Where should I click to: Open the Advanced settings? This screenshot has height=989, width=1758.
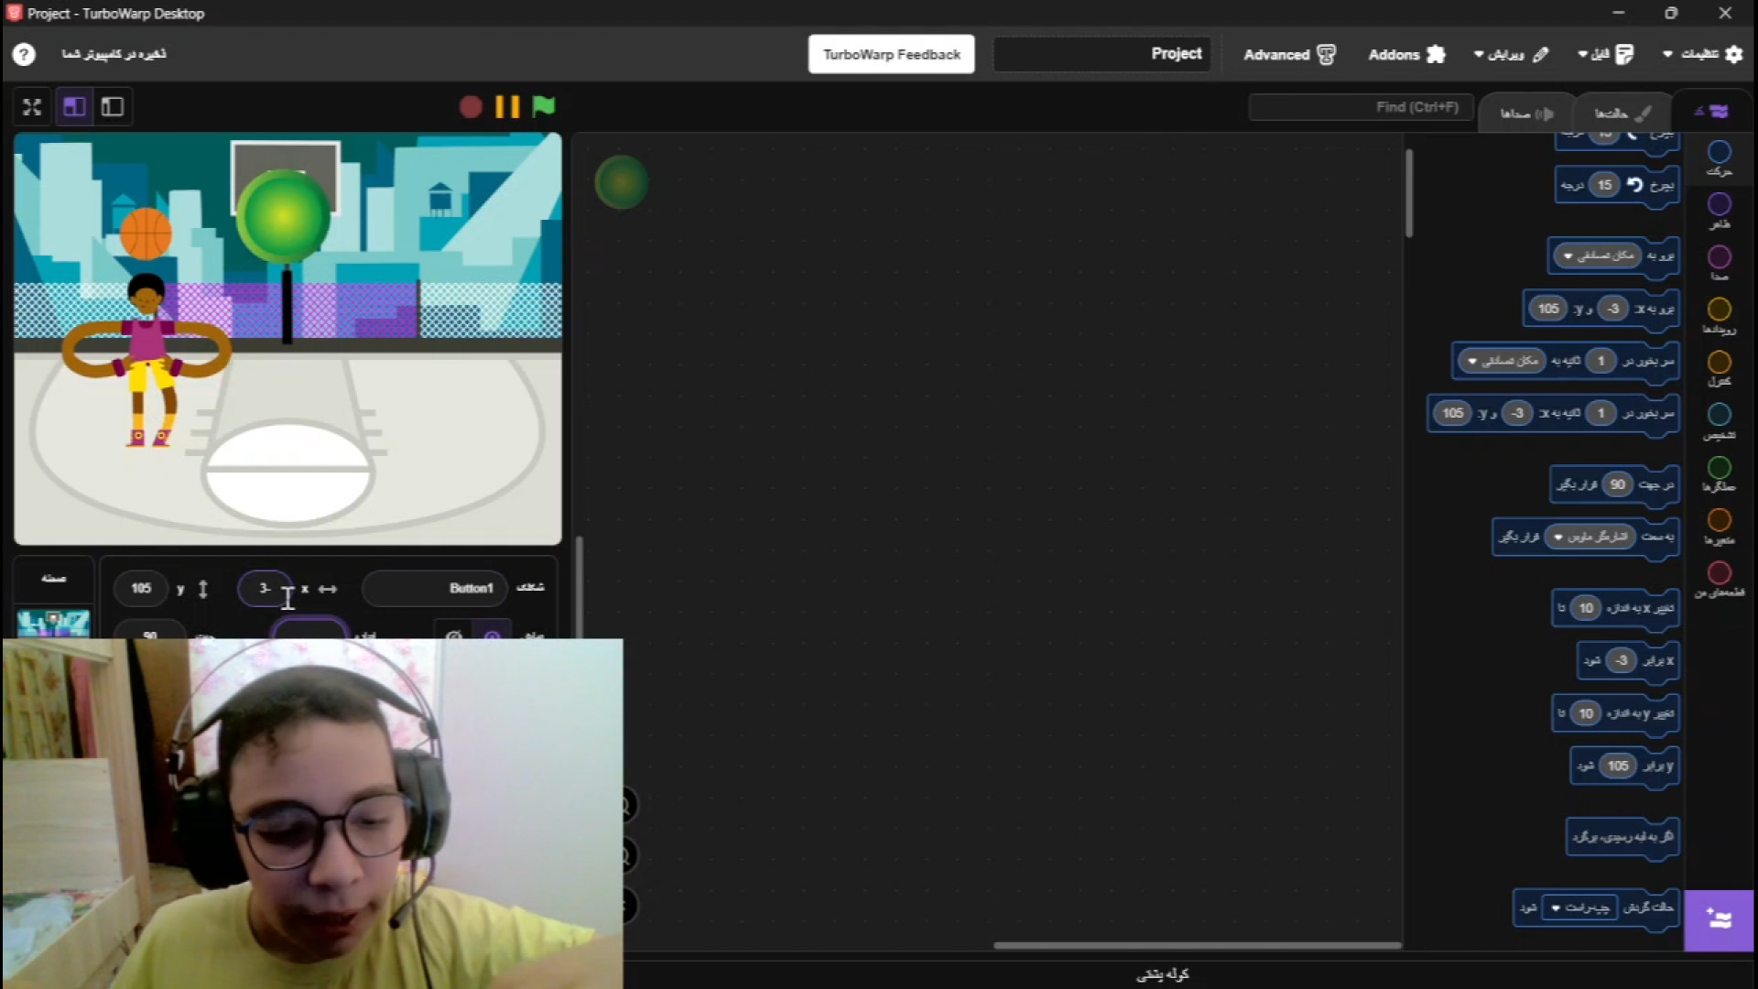click(x=1288, y=54)
